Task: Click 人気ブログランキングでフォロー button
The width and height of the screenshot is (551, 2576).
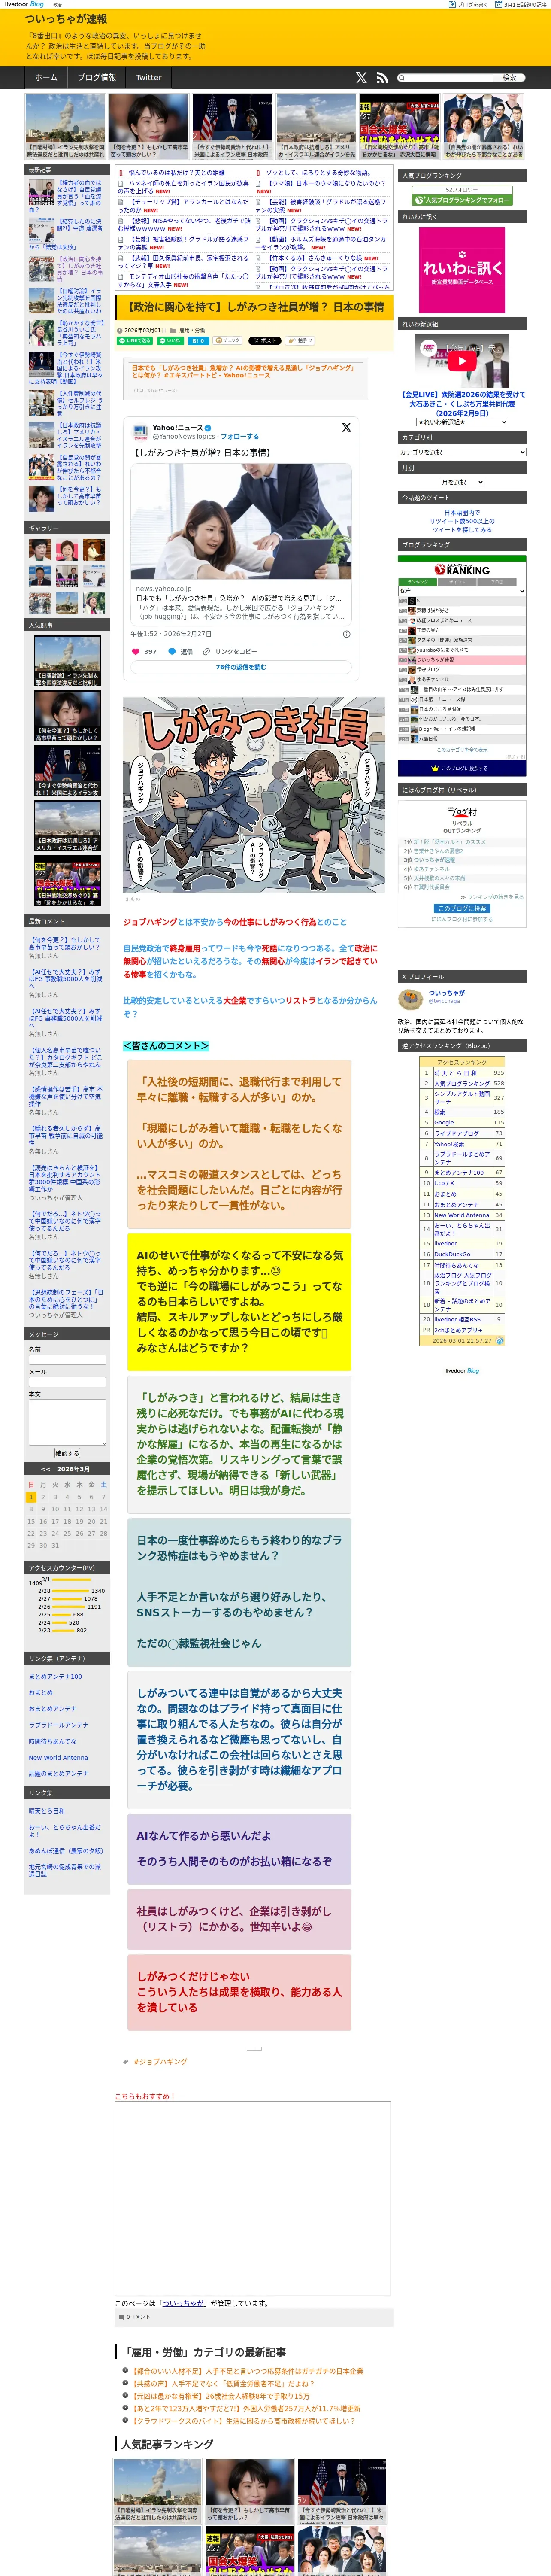Action: [x=462, y=200]
